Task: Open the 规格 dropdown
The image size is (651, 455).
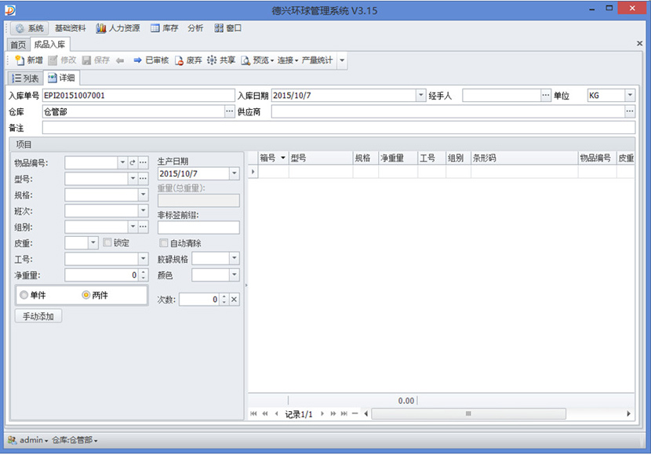Action: (143, 195)
